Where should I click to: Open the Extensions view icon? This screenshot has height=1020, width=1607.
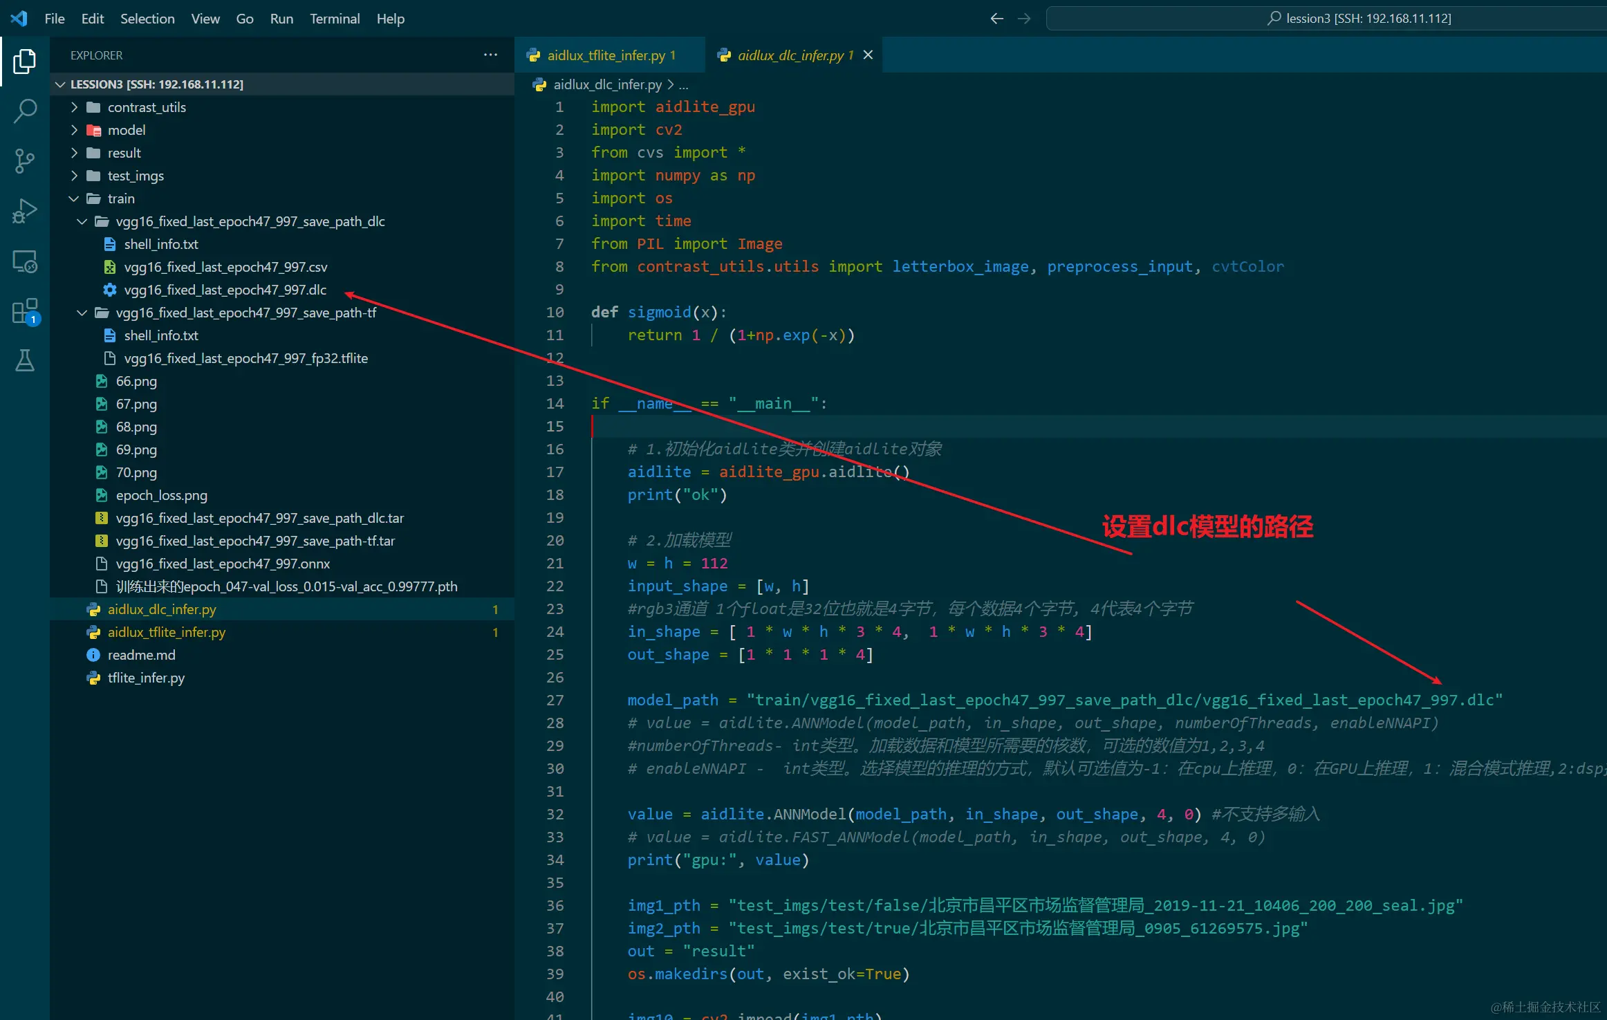[24, 311]
